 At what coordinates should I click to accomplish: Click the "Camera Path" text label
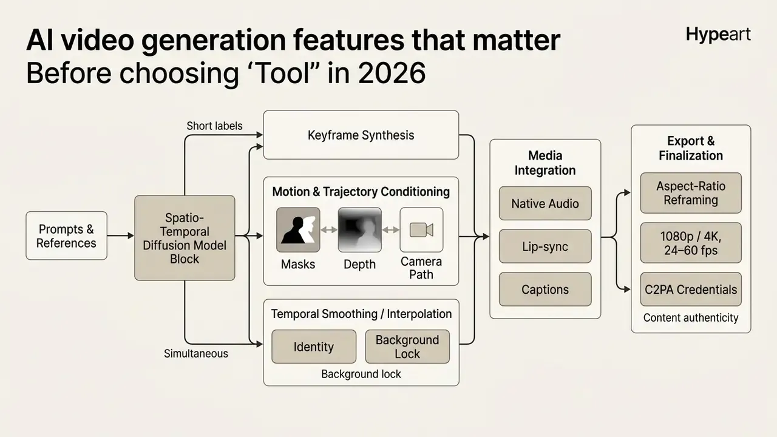point(421,268)
